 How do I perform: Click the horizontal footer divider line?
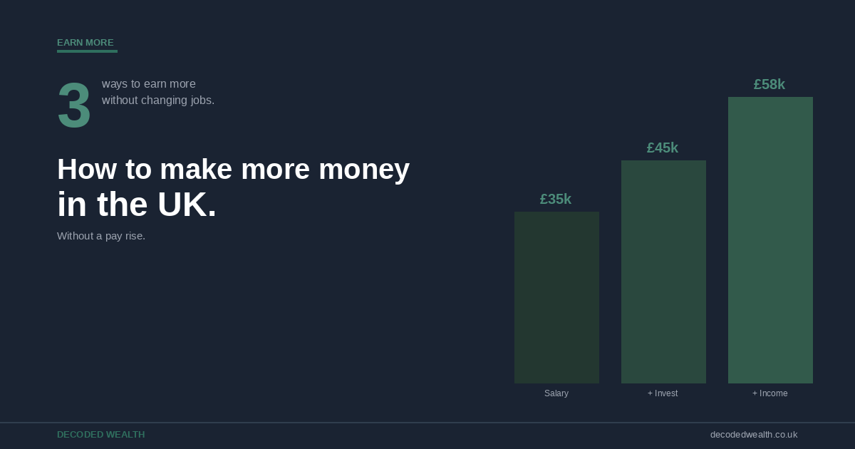[x=427, y=423]
